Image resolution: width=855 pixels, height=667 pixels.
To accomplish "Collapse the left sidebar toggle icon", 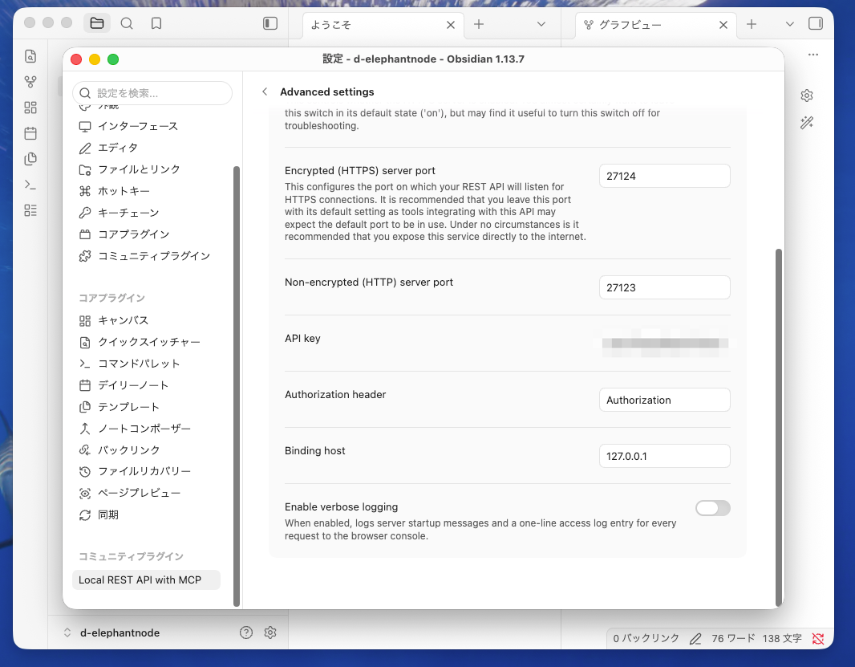I will pyautogui.click(x=270, y=23).
